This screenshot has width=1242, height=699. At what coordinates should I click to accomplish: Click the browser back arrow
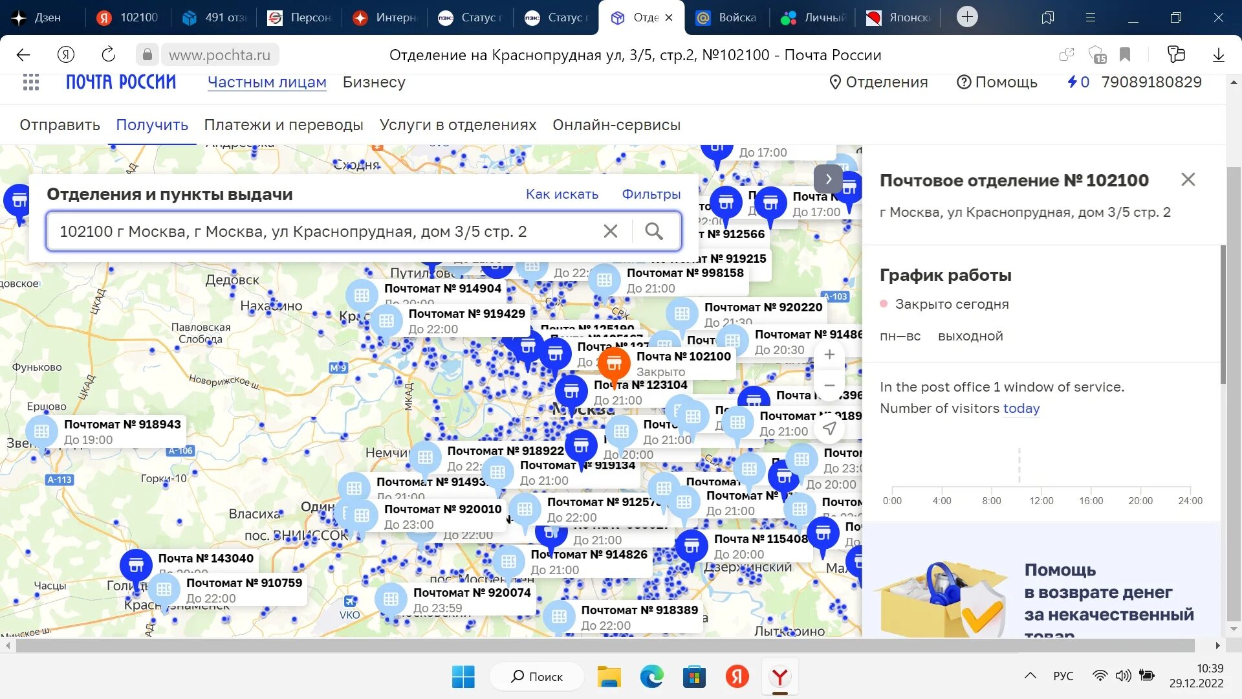click(x=23, y=55)
